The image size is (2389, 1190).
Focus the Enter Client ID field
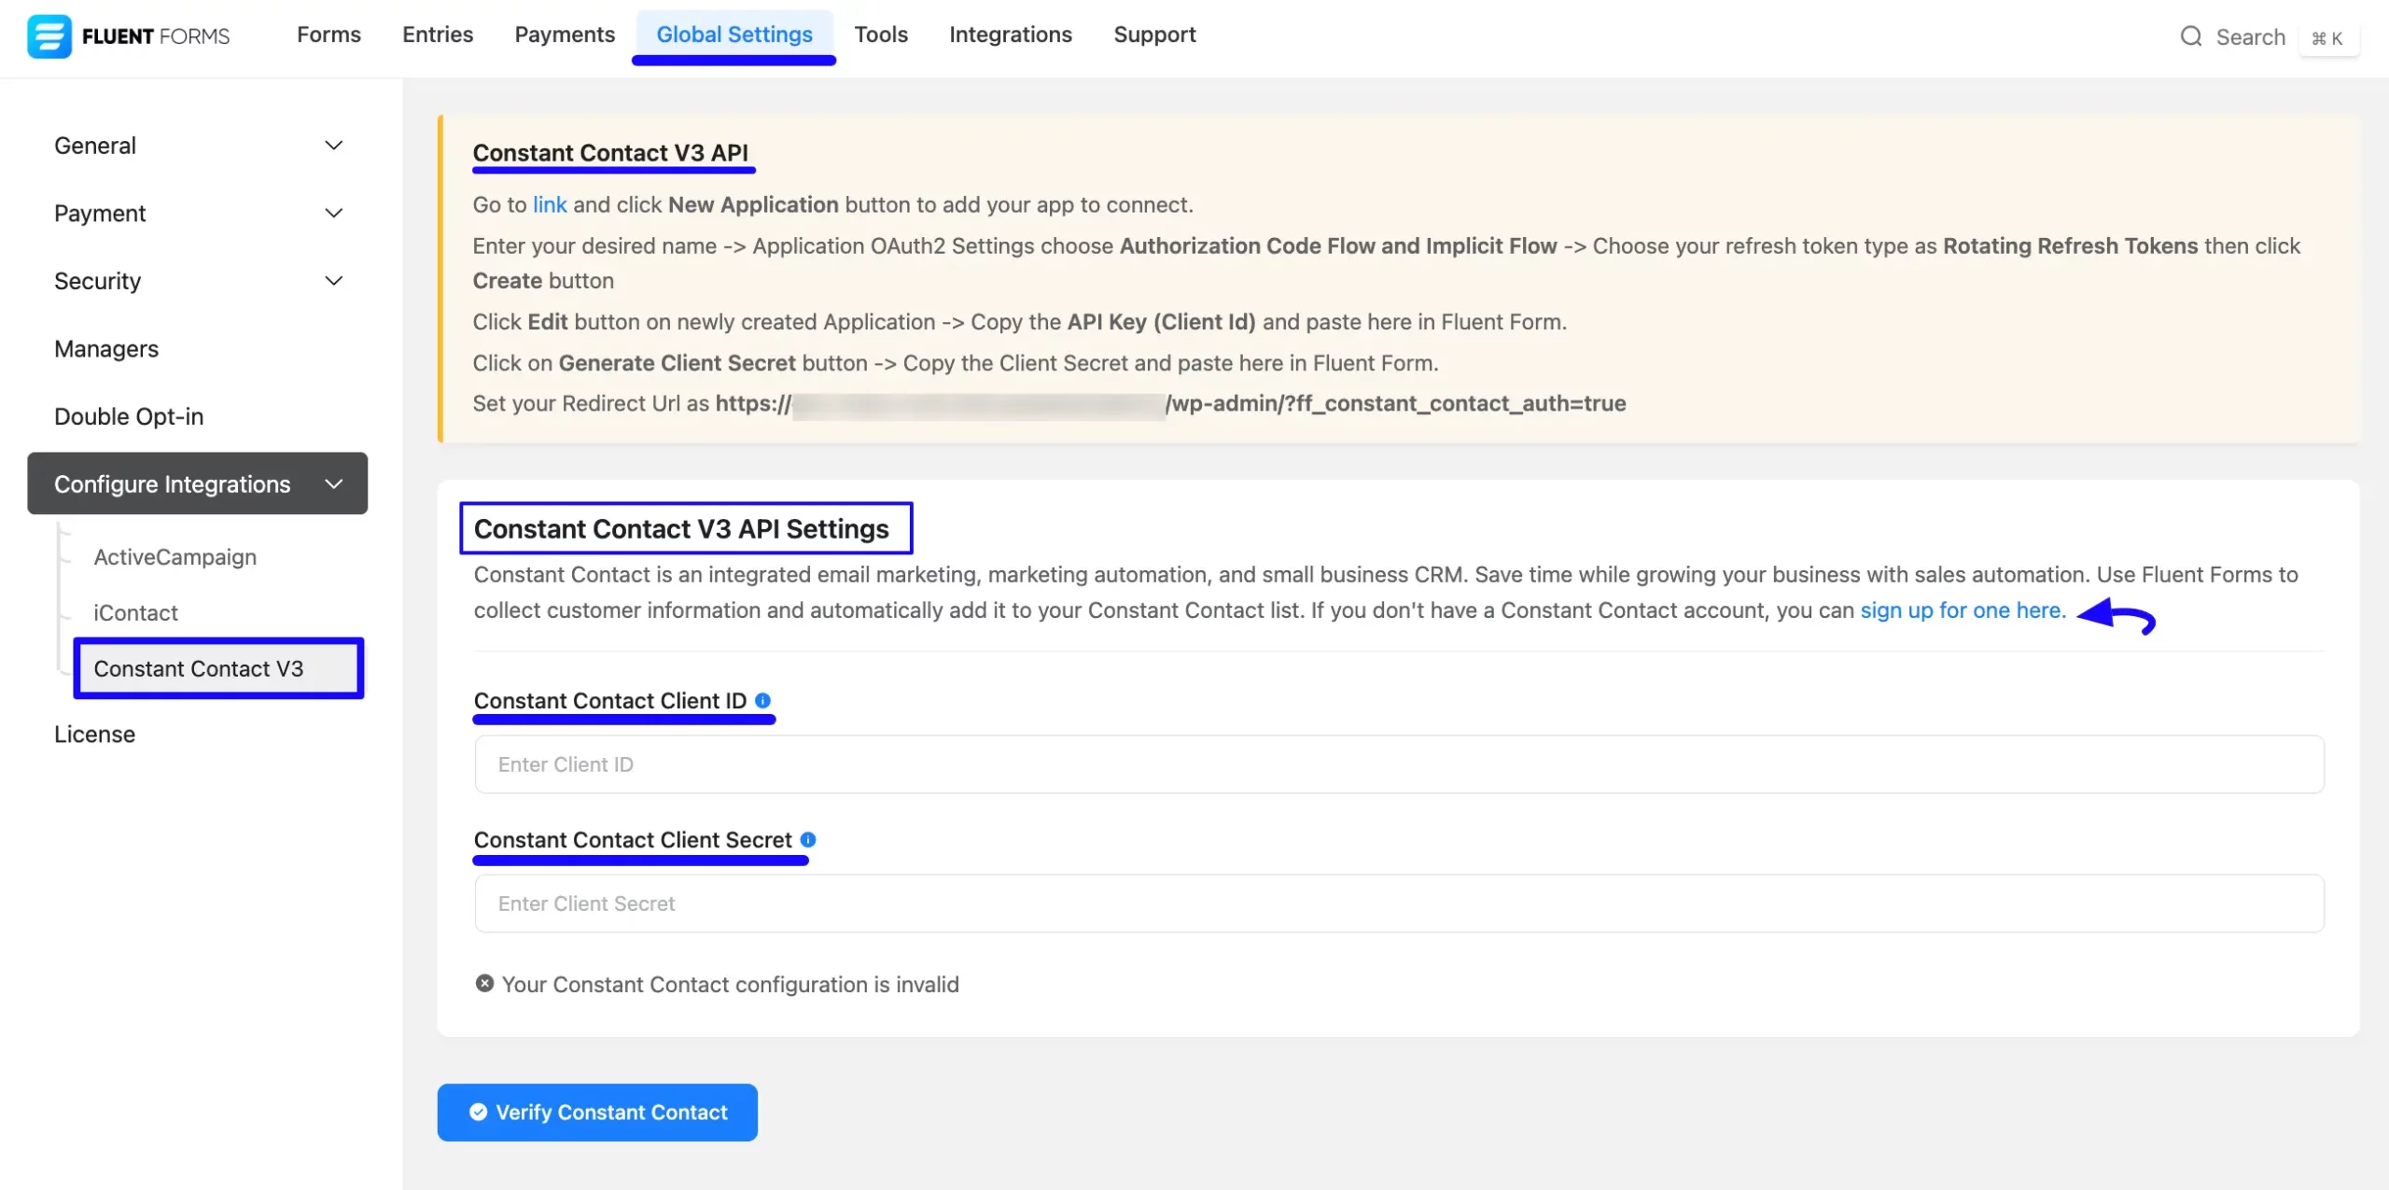1399,763
